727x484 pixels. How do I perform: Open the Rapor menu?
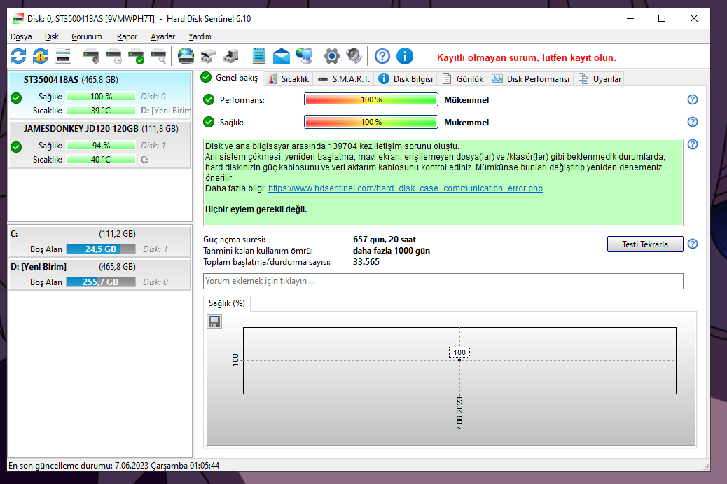coord(127,36)
